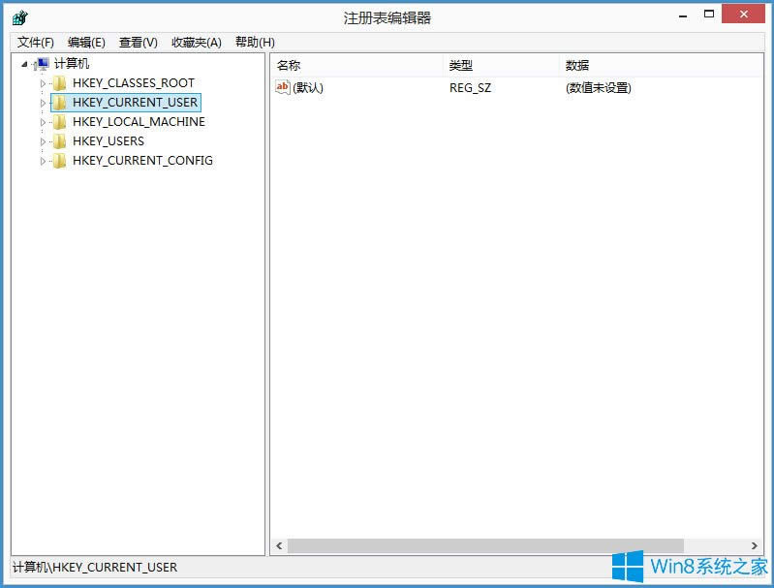Minimize the Registry Editor window
The height and width of the screenshot is (588, 774).
[x=683, y=15]
